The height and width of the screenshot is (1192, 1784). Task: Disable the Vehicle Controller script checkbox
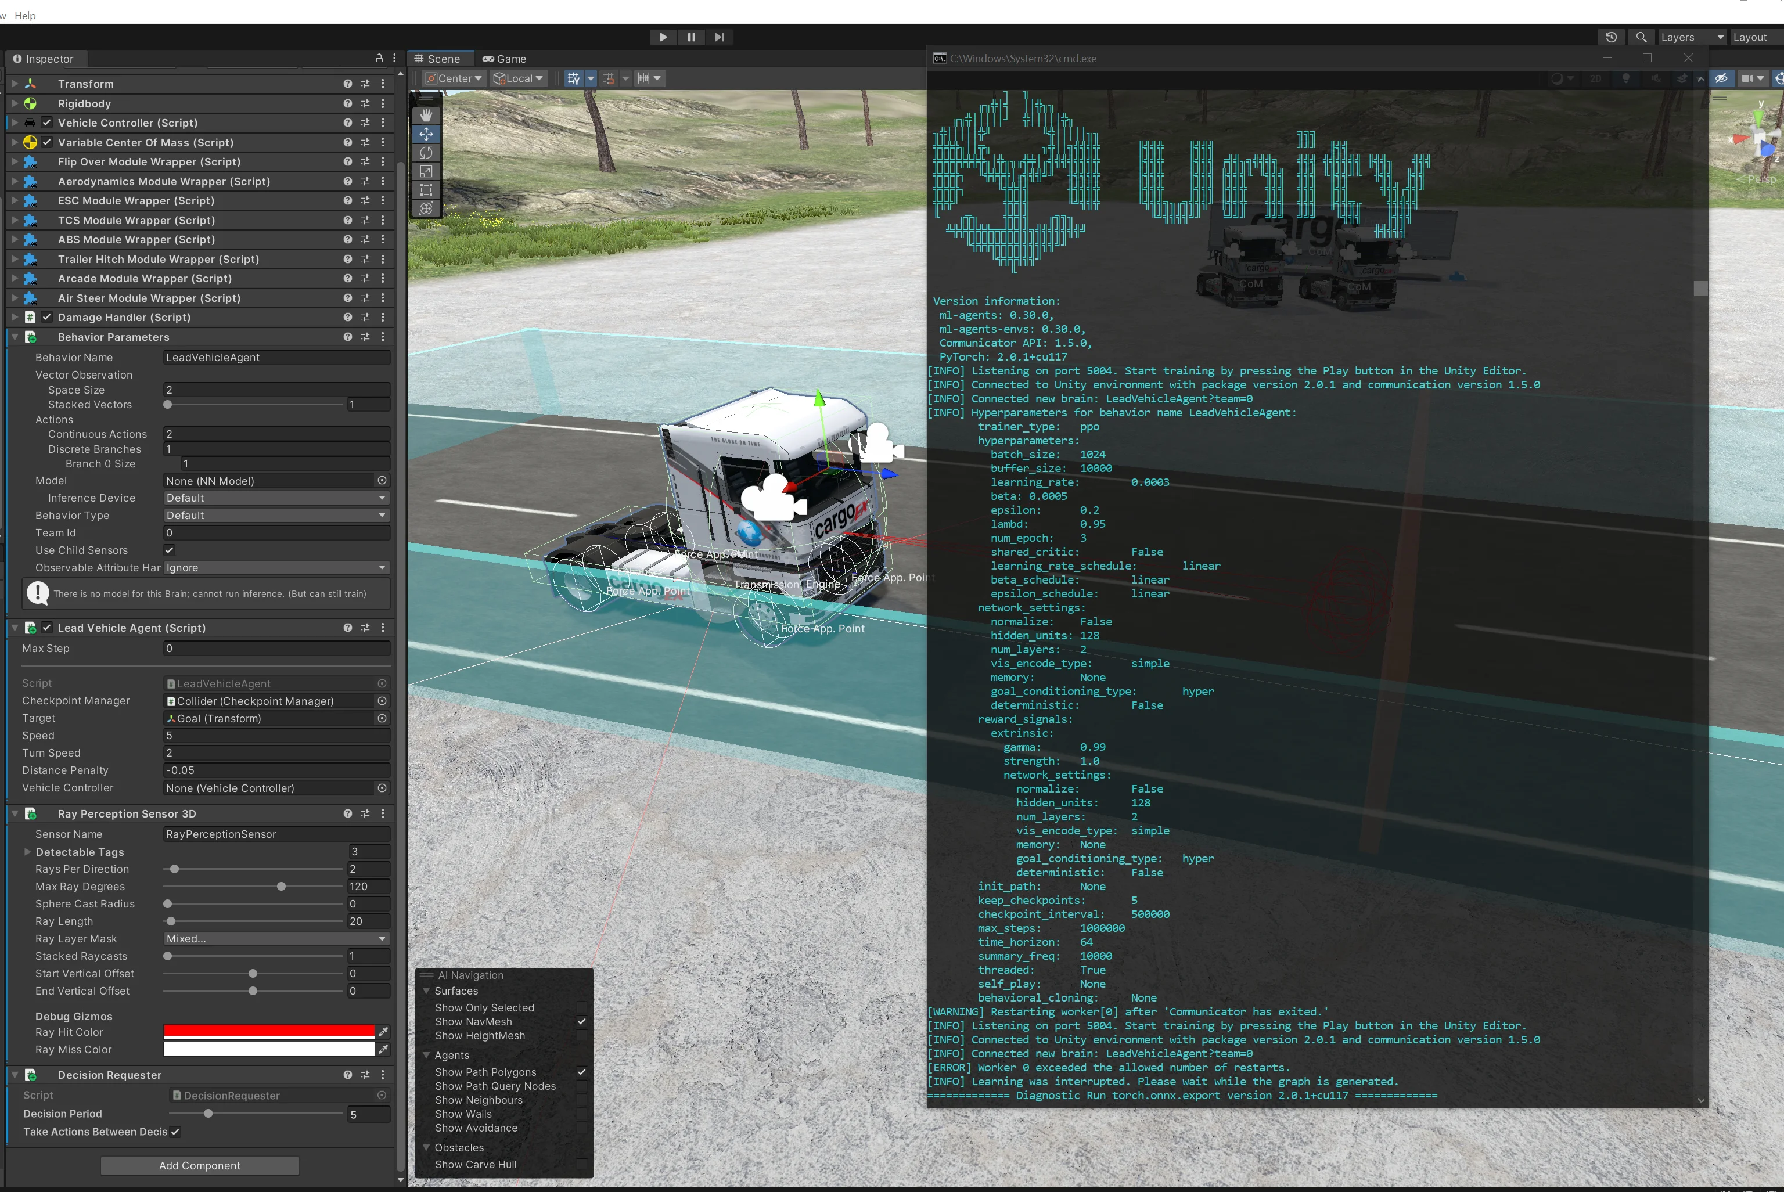(x=47, y=123)
